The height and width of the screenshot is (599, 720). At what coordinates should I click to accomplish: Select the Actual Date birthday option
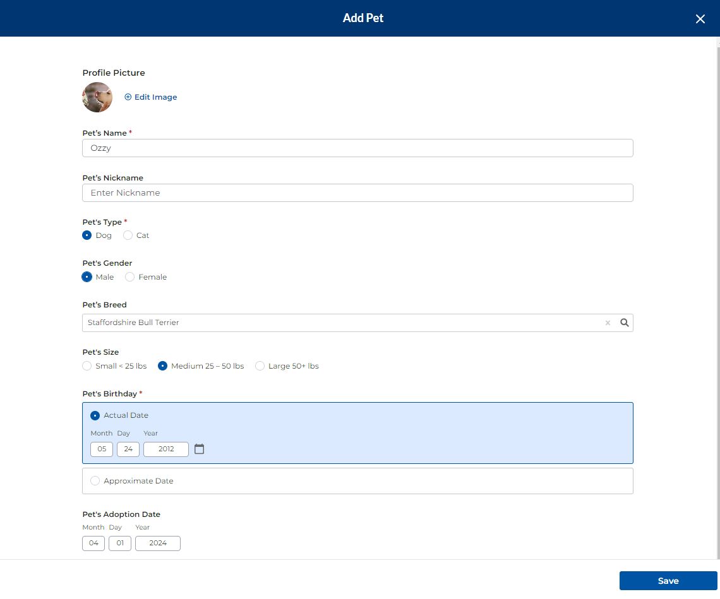pos(95,415)
